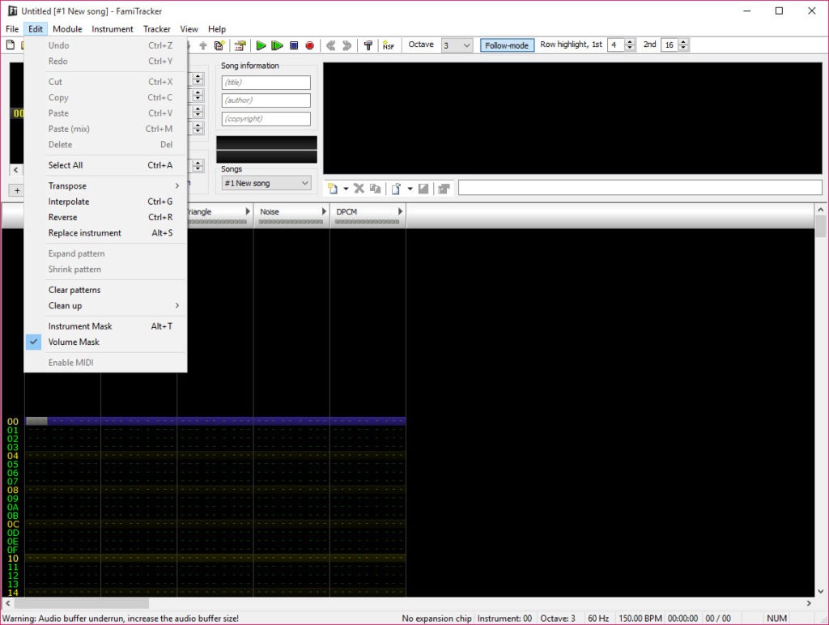Screen dimensions: 829x625
Task: Click the instrument name text field
Action: point(640,188)
